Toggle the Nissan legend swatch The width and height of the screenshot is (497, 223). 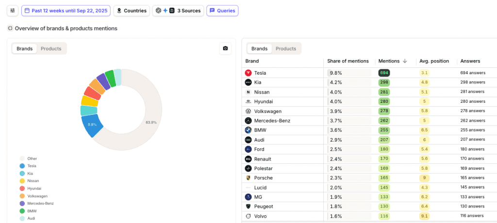[x=22, y=181]
